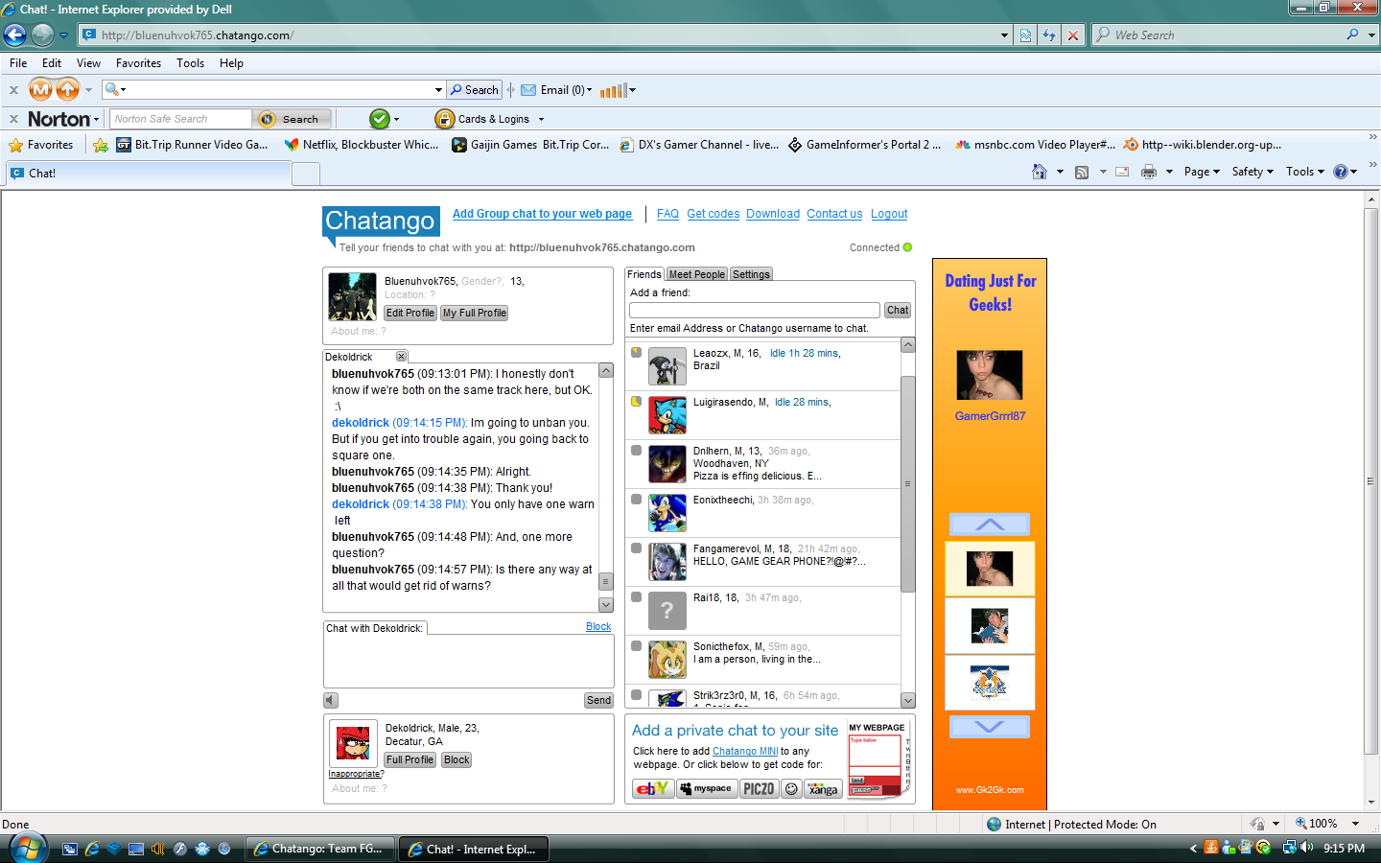Viewport: 1381px width, 863px height.
Task: Click the ad's down arrow button
Action: [990, 727]
